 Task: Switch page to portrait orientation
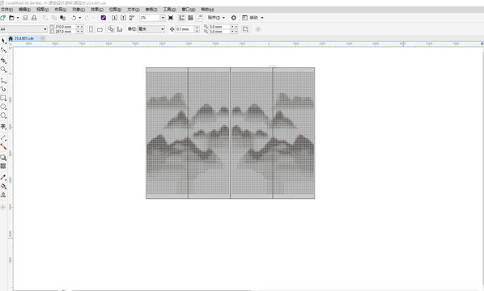(x=91, y=29)
